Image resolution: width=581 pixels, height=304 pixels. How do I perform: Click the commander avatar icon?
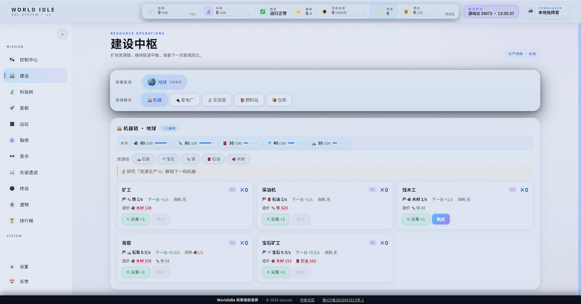point(530,12)
